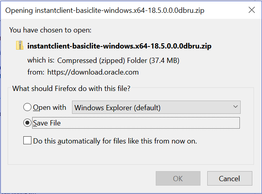Click the 'from:' label
This screenshot has width=262, height=194.
click(36, 73)
